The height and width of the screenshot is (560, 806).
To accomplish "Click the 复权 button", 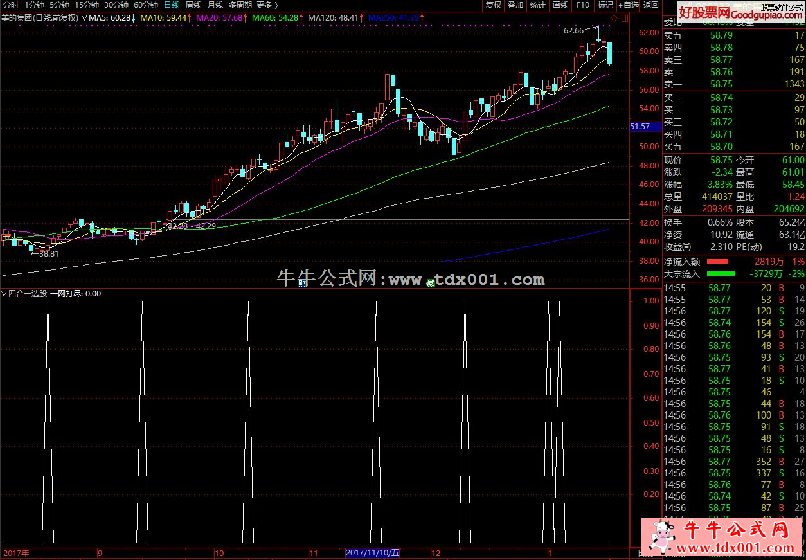I will (x=493, y=5).
